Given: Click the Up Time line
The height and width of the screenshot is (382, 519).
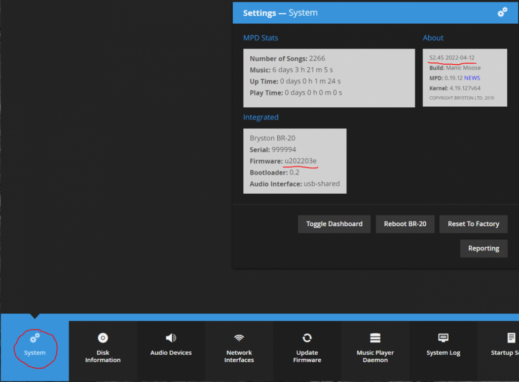Looking at the screenshot, I should (295, 81).
